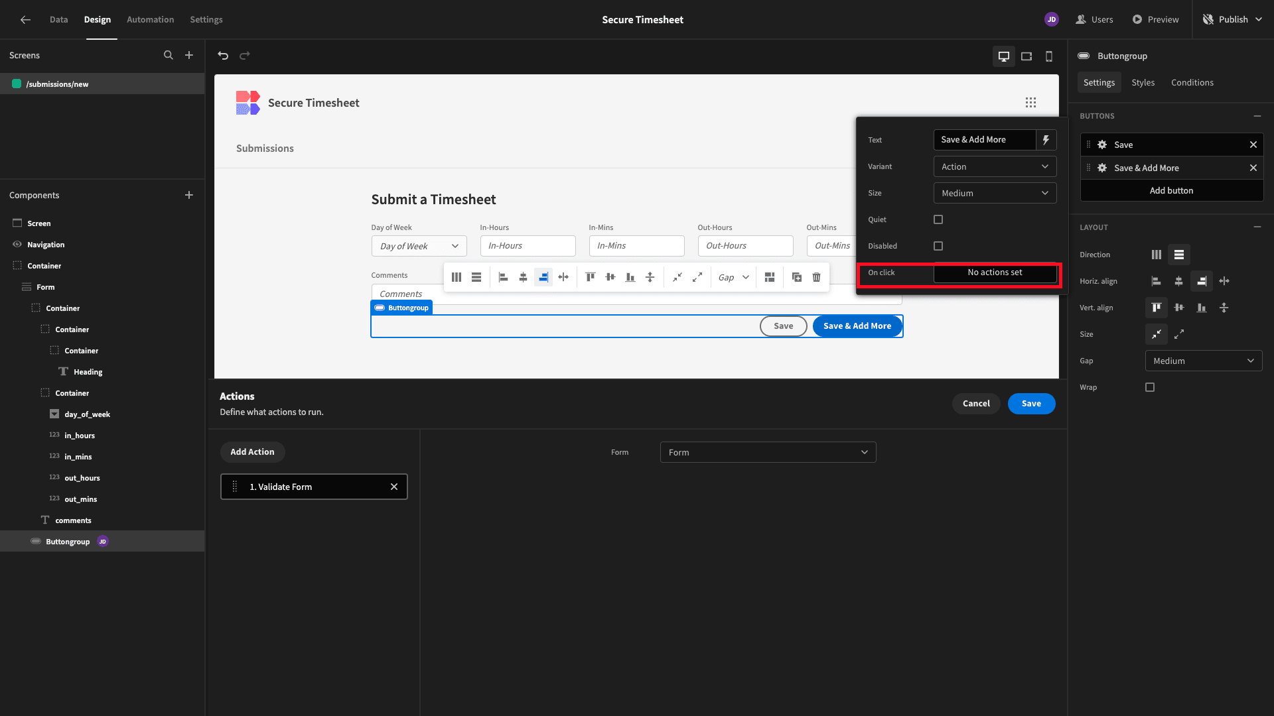Viewport: 1274px width, 716px height.
Task: Click the lightning bolt binding icon
Action: 1046,140
